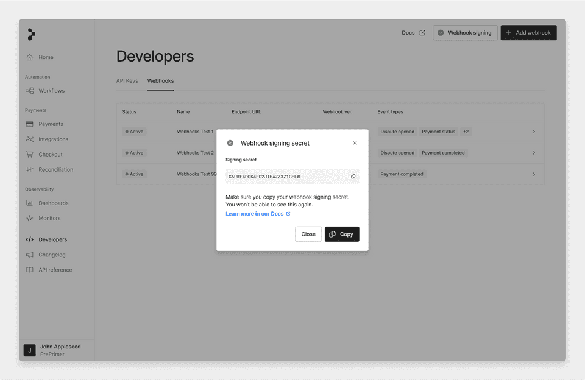
Task: Open Dashboards under Observability
Action: tap(54, 203)
